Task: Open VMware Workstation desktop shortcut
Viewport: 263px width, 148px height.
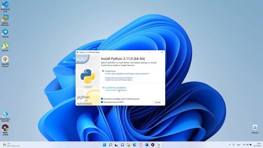Action: pos(5,20)
